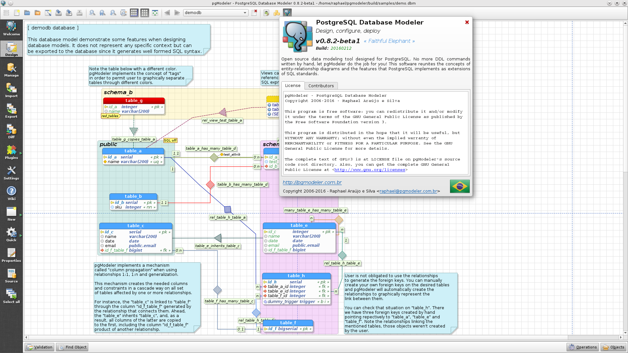Viewport: 628px width, 353px height.
Task: Open the Plugins sidebar button
Action: coord(11,152)
